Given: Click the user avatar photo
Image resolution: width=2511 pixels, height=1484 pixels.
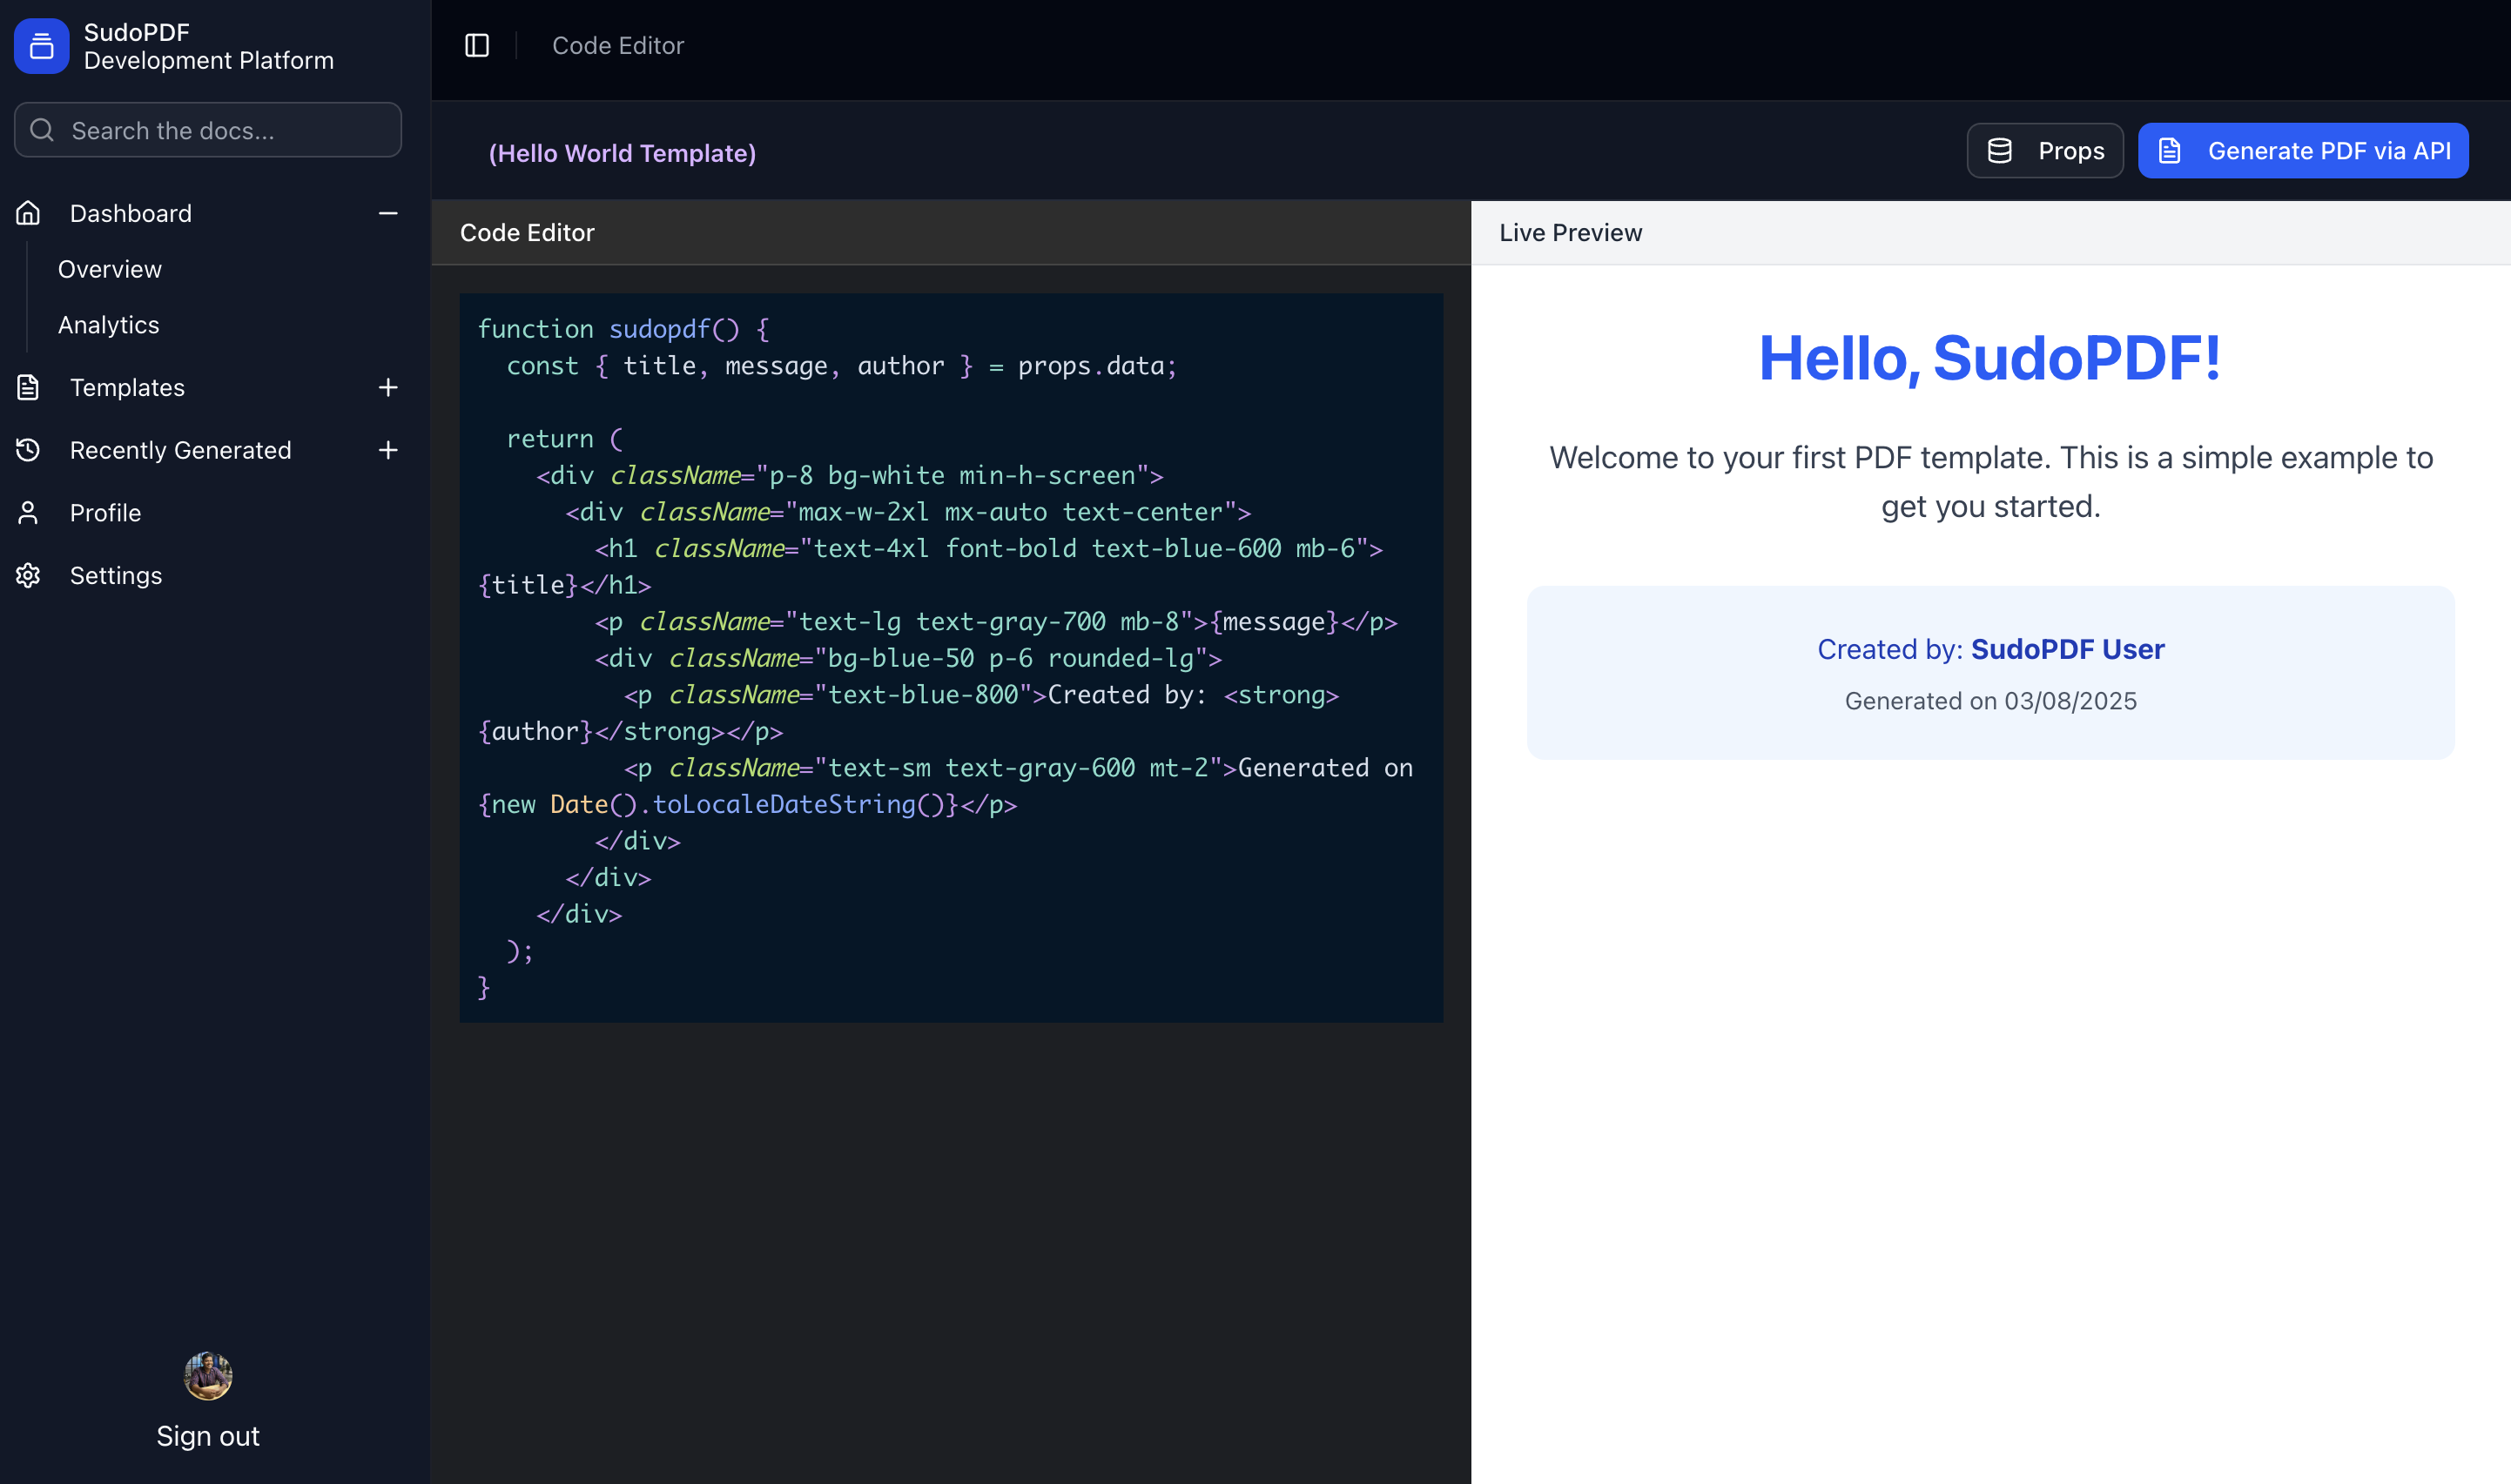Looking at the screenshot, I should (x=208, y=1376).
